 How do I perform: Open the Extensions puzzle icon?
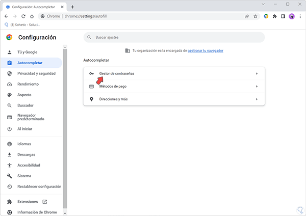pos(274,16)
